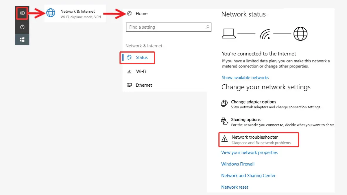This screenshot has height=195, width=347.
Task: Click the Home gear icon
Action: [x=129, y=13]
